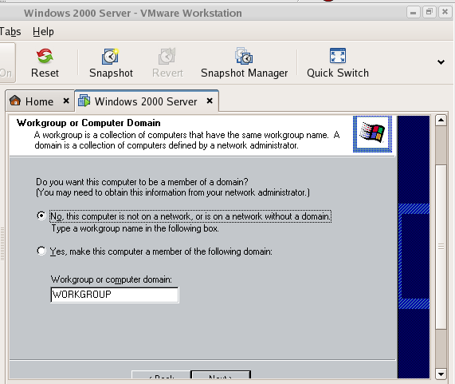The width and height of the screenshot is (455, 384).
Task: Click the Reset toolbar icon
Action: tap(45, 56)
